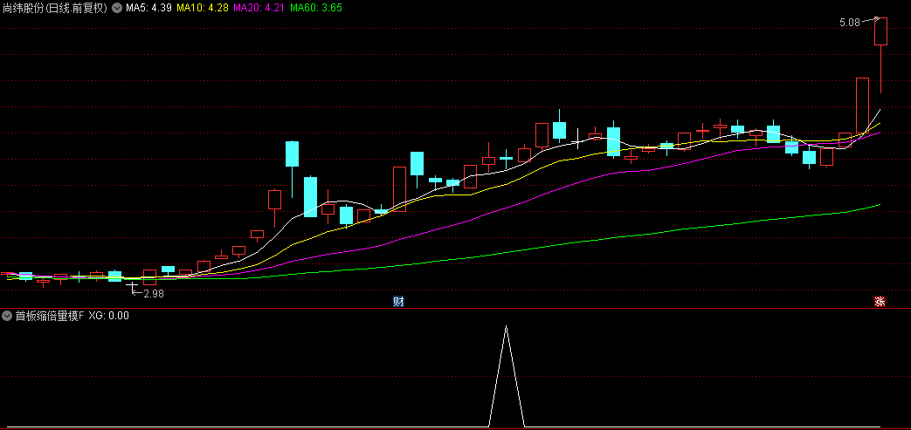Click the 2.98 low price label
911x430 pixels.
pyautogui.click(x=154, y=294)
